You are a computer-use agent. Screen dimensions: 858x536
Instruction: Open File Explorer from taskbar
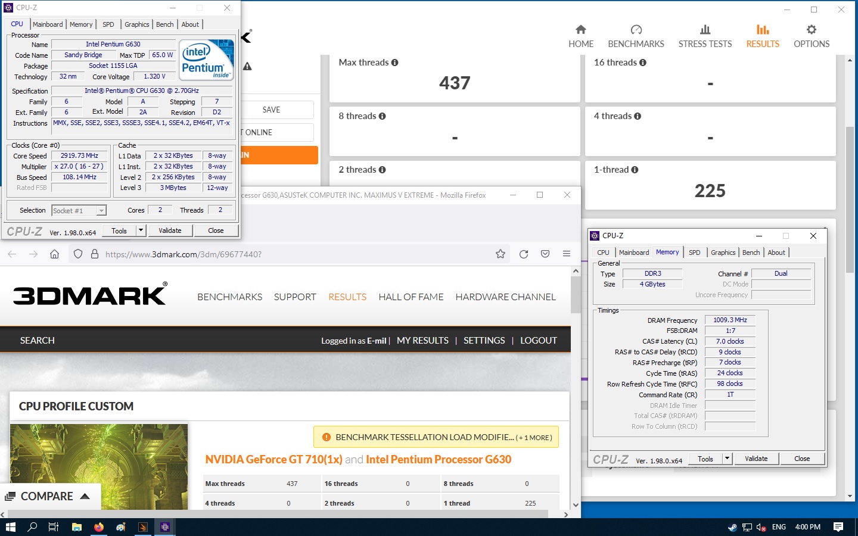(x=76, y=527)
